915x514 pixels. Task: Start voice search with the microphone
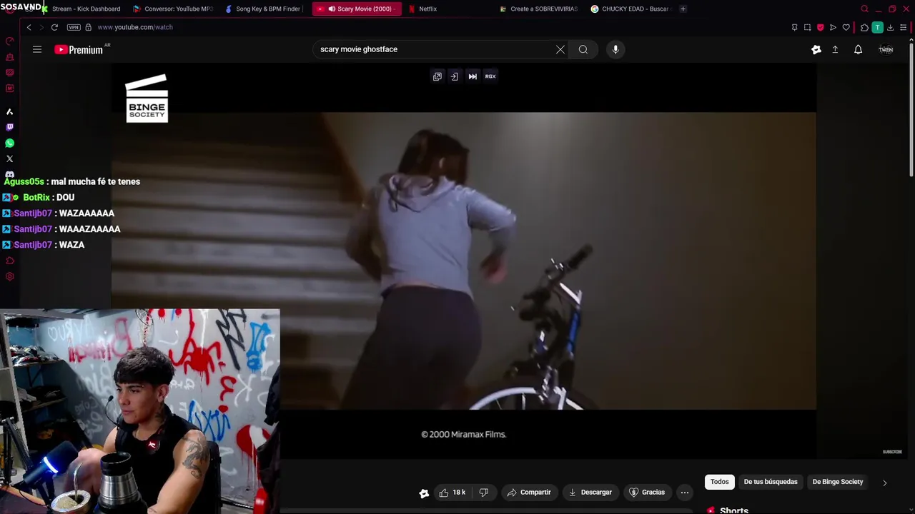click(615, 49)
